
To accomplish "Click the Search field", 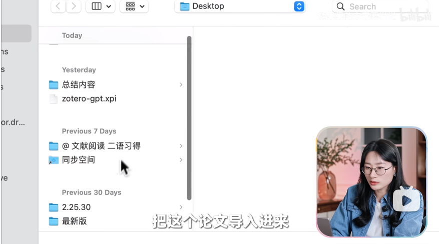I will [380, 6].
